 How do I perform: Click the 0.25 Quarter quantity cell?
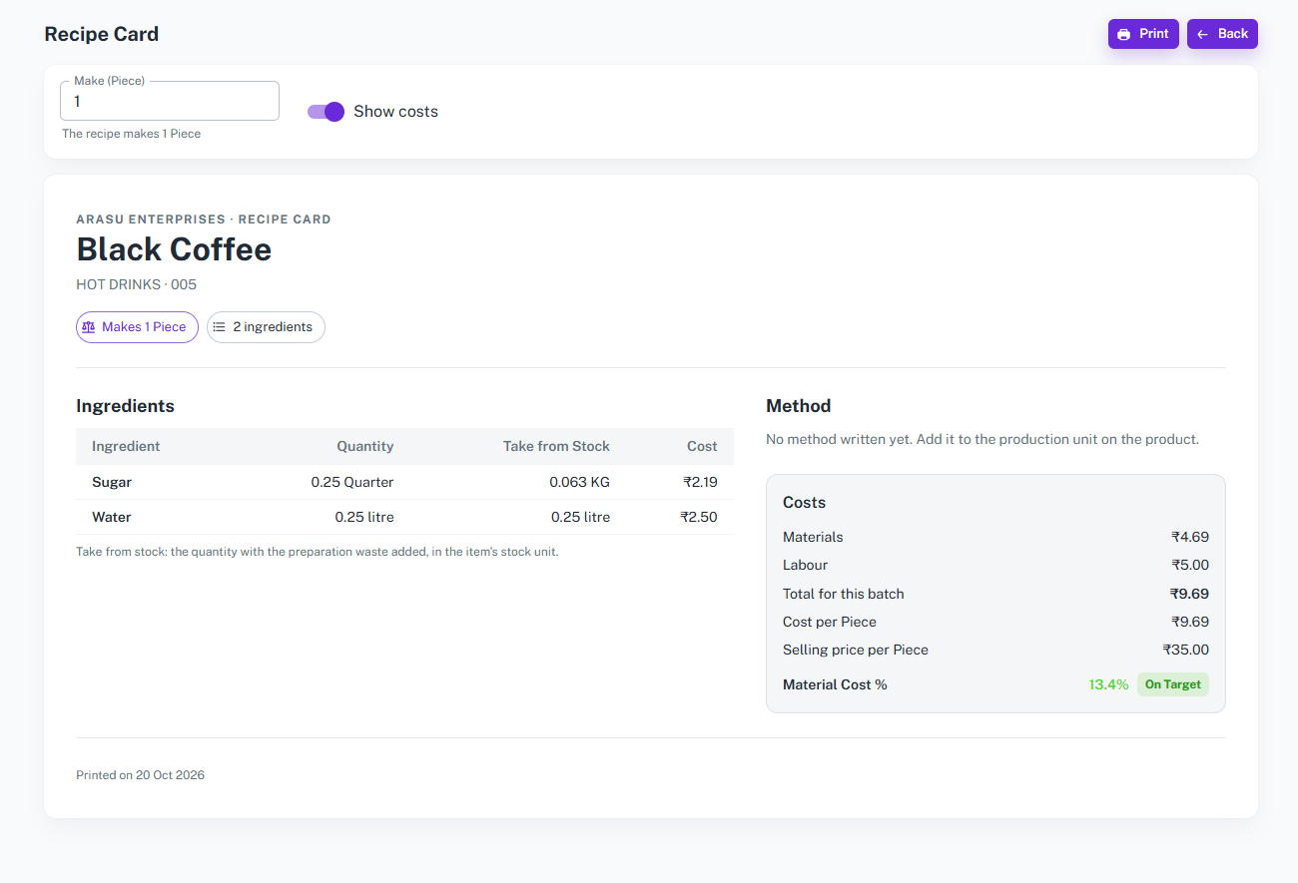tap(352, 482)
